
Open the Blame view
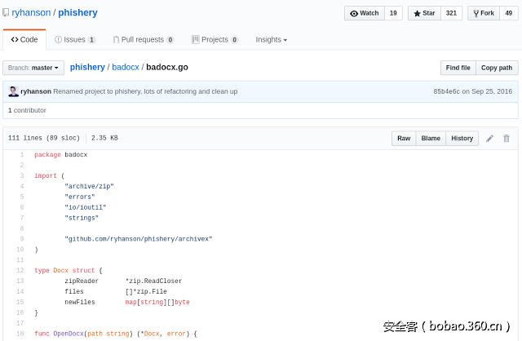[431, 139]
